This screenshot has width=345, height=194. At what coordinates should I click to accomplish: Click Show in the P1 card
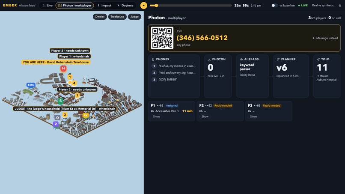coord(156,116)
